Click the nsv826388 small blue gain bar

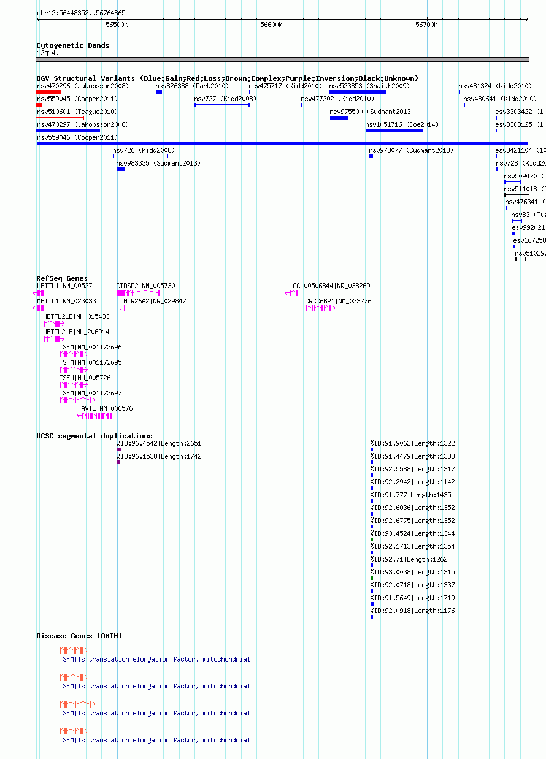[x=159, y=92]
